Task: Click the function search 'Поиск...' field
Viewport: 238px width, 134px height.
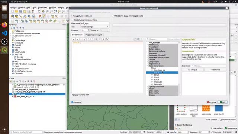Action: [157, 39]
